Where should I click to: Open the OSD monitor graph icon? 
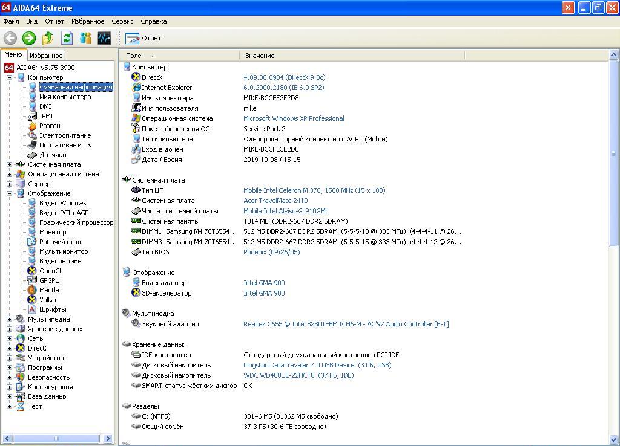(x=104, y=38)
